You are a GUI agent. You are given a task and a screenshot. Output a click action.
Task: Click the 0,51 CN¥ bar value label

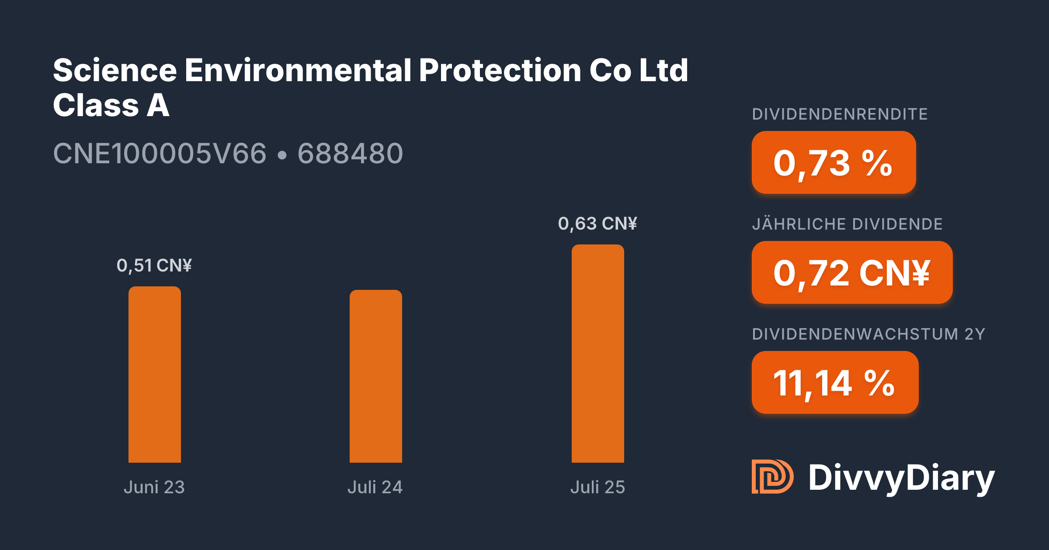tap(154, 265)
